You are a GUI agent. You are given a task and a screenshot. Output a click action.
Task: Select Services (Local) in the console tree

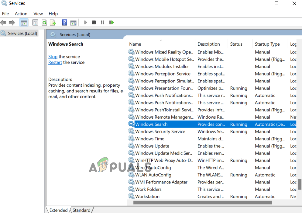(22, 33)
